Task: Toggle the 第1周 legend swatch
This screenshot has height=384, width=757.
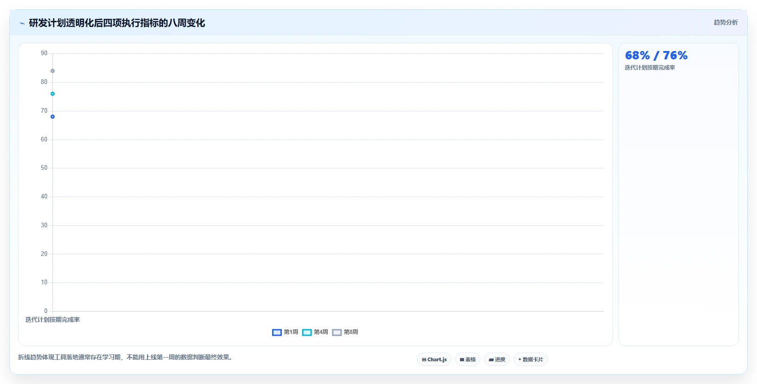Action: [x=277, y=333]
